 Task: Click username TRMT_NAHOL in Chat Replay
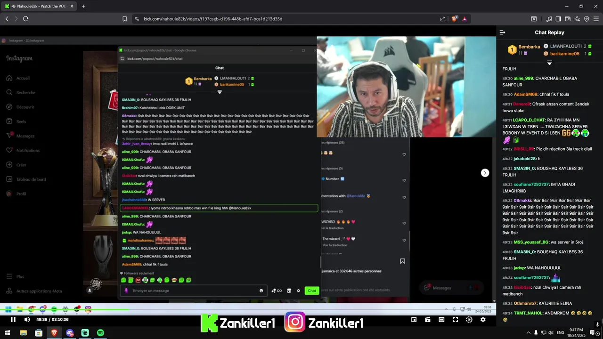click(528, 313)
